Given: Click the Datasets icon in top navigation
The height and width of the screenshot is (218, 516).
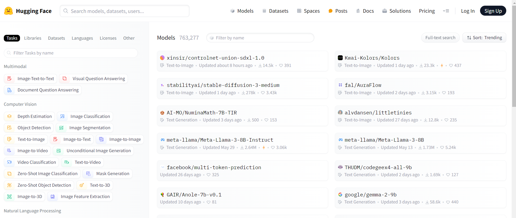Looking at the screenshot, I should [x=264, y=11].
